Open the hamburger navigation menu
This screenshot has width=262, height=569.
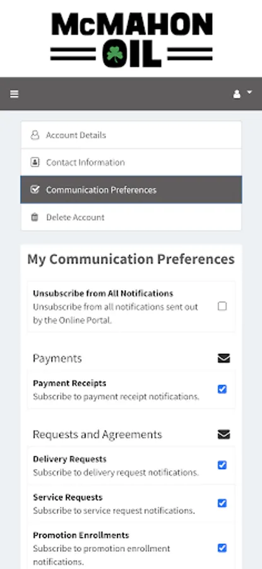(14, 94)
